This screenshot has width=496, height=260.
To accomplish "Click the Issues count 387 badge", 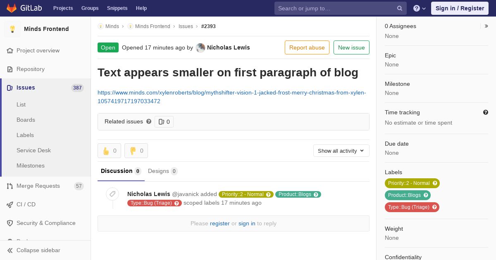I will click(77, 88).
